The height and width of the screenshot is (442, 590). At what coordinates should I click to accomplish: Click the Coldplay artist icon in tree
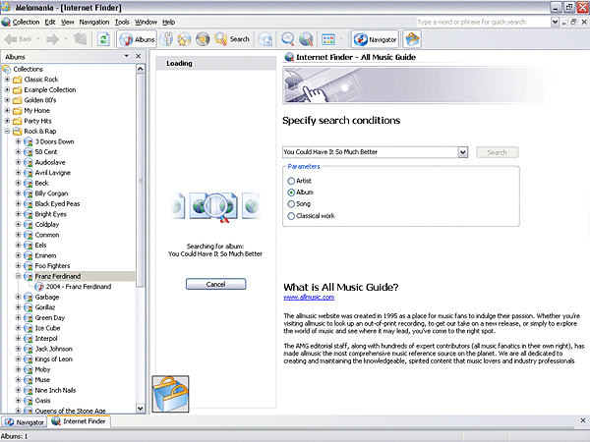pyautogui.click(x=28, y=224)
